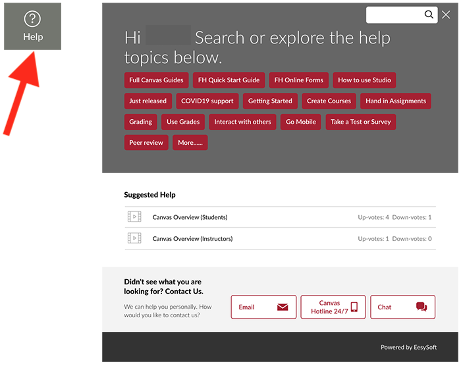The width and height of the screenshot is (461, 366).
Task: Select FH Online Forms topic
Action: pos(299,80)
